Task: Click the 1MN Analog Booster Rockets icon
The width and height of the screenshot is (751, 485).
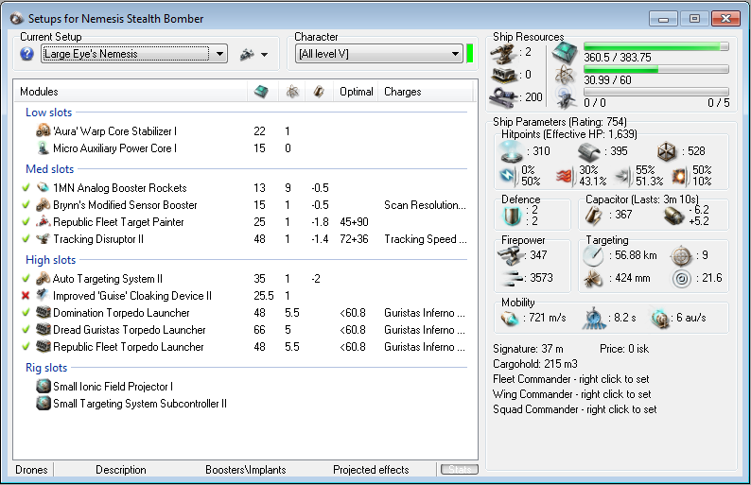Action: click(x=44, y=188)
